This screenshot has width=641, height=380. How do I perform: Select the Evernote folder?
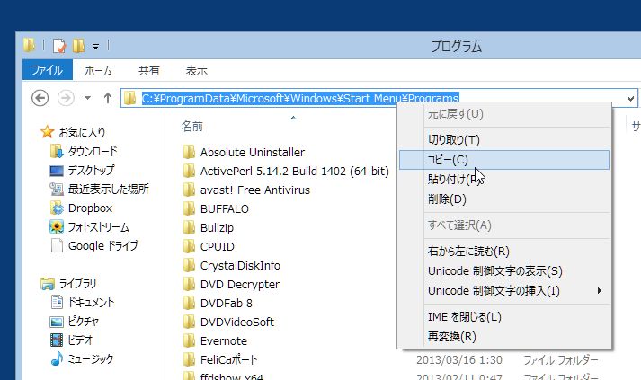(x=224, y=340)
